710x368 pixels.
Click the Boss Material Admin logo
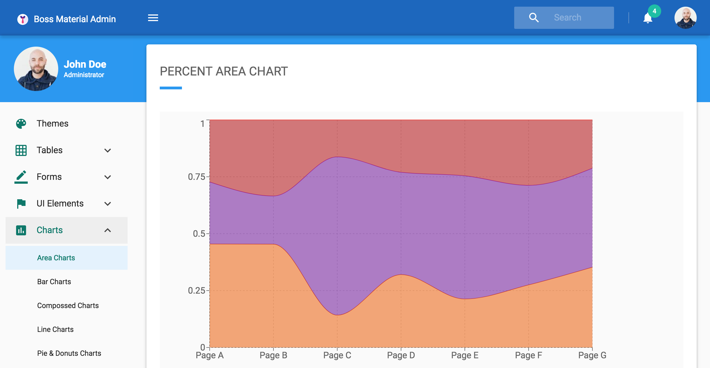point(23,19)
